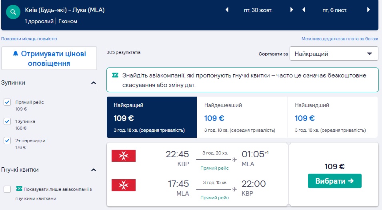Go to next departure date arrow
The height and width of the screenshot is (210, 382).
292,10
